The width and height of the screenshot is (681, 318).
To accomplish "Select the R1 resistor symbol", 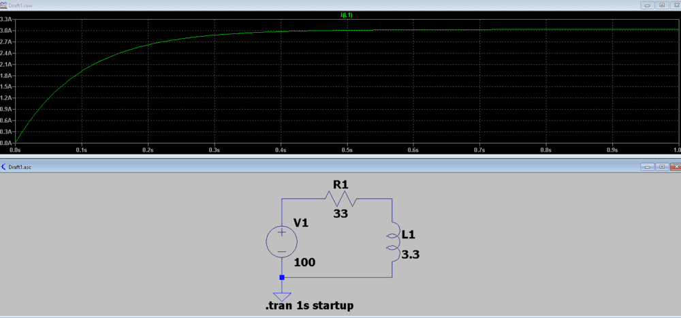I will click(x=340, y=199).
